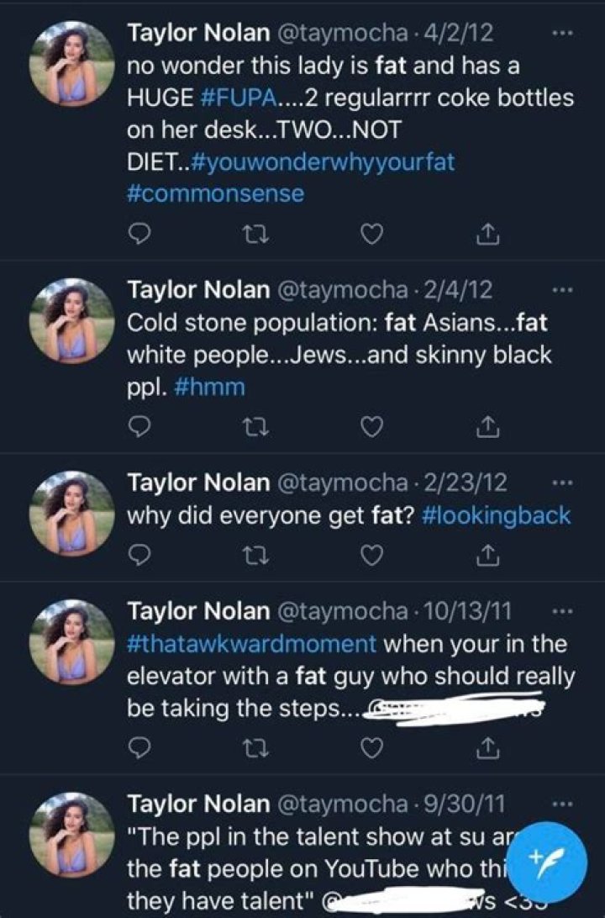Open the #thatawkwardmoment hashtag

point(251,644)
